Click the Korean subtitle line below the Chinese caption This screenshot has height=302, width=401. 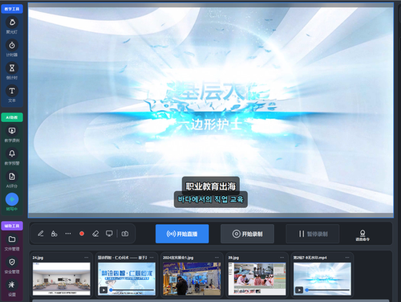[211, 199]
